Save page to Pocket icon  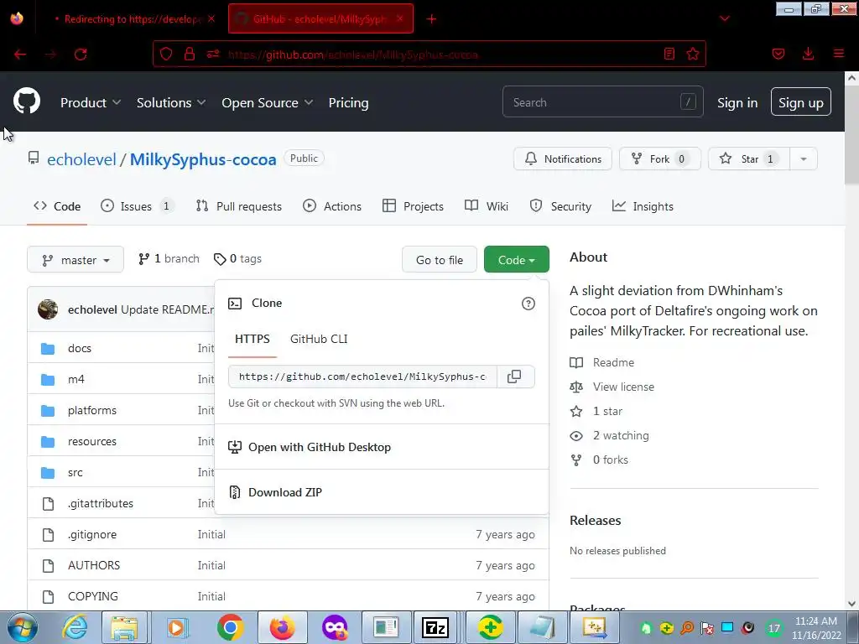point(778,54)
